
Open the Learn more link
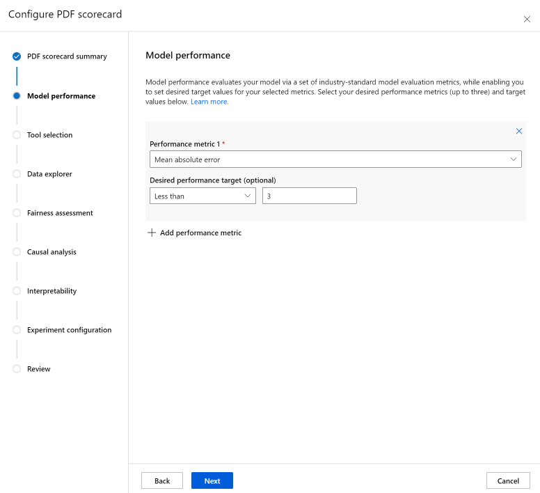point(209,102)
